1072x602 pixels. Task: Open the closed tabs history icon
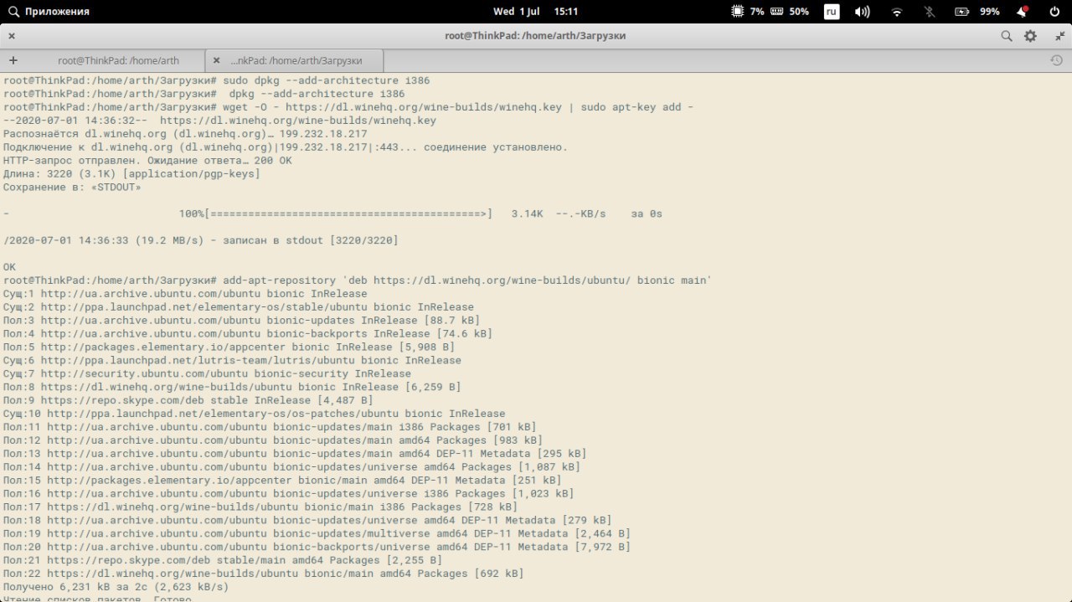pyautogui.click(x=1056, y=60)
